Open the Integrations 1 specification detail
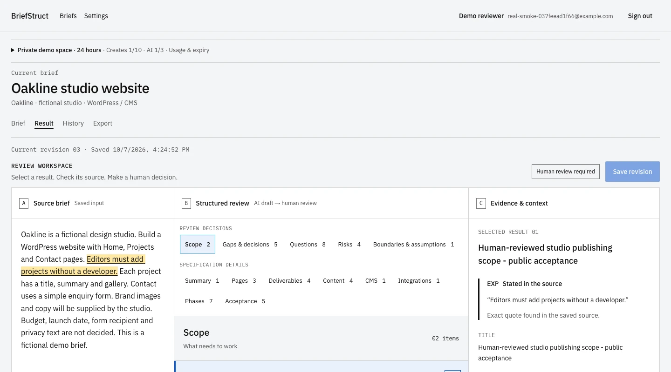The width and height of the screenshot is (671, 372). (x=418, y=280)
